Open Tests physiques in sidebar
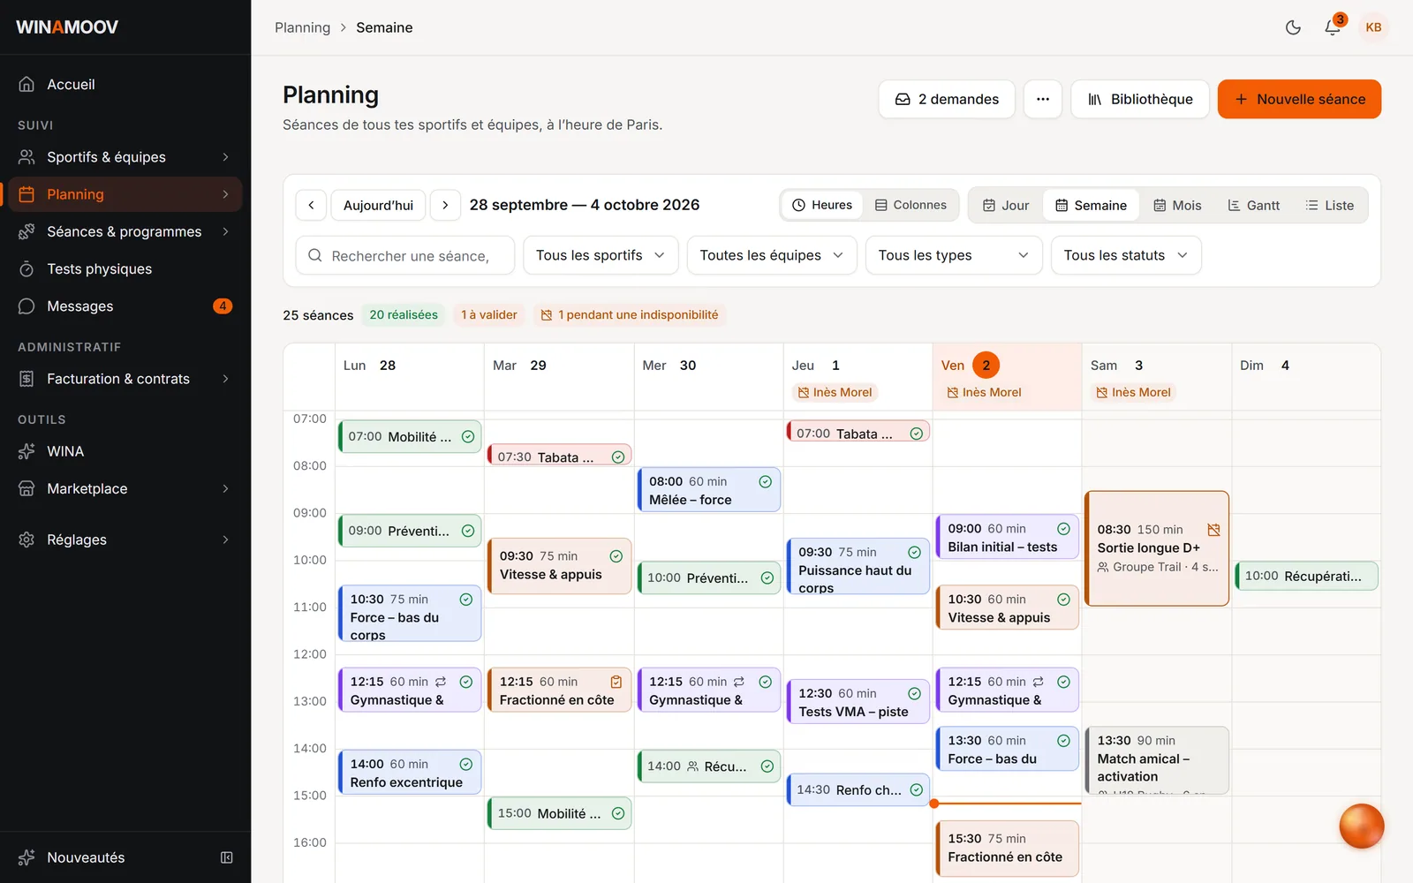This screenshot has height=883, width=1413. point(125,268)
